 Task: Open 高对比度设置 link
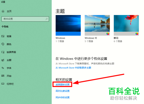pyautogui.click(x=62, y=91)
